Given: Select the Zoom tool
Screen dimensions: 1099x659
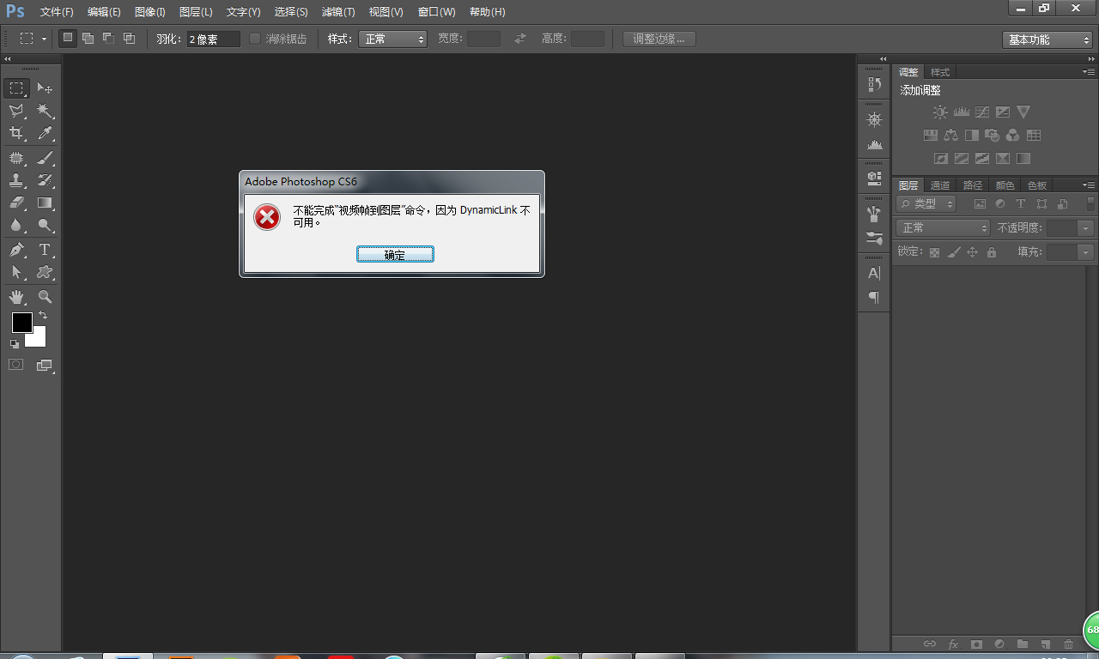Looking at the screenshot, I should [45, 297].
